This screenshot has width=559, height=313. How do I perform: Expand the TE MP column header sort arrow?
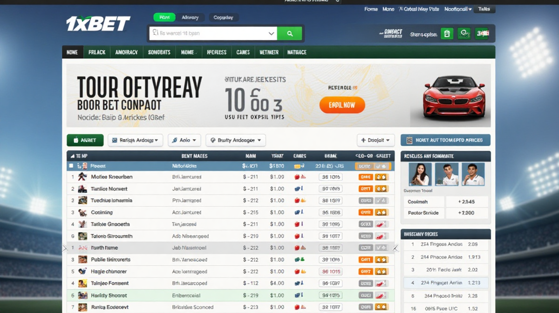click(x=72, y=156)
